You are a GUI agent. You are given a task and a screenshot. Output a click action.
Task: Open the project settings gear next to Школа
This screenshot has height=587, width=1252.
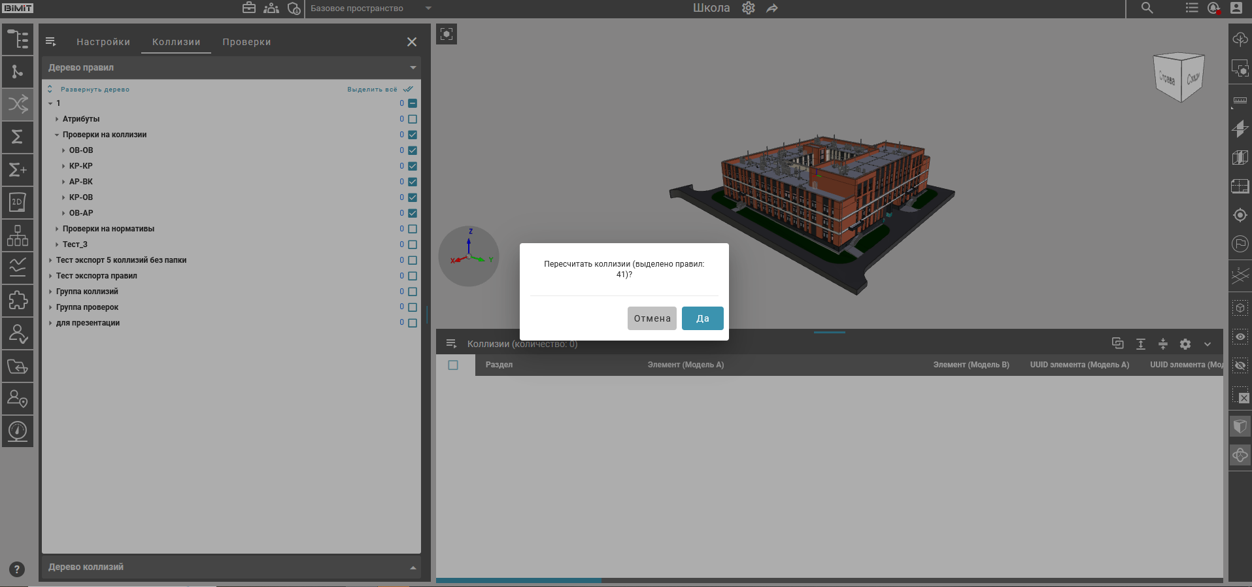click(x=749, y=8)
